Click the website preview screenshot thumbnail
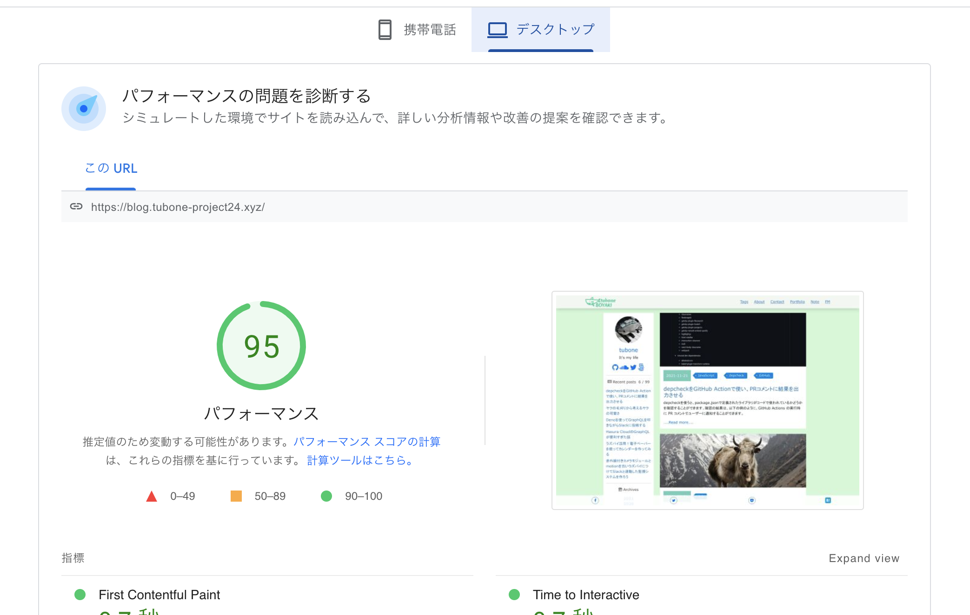 click(707, 400)
